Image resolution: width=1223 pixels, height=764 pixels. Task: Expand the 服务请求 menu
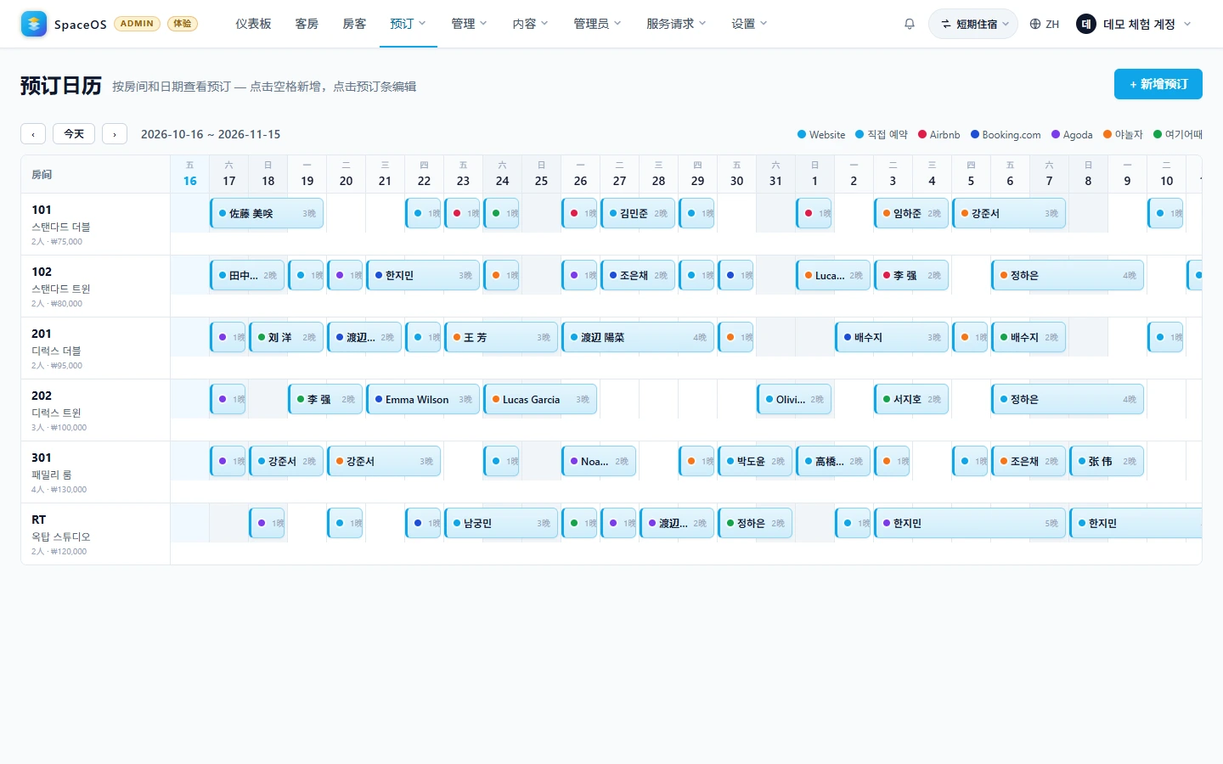[676, 24]
